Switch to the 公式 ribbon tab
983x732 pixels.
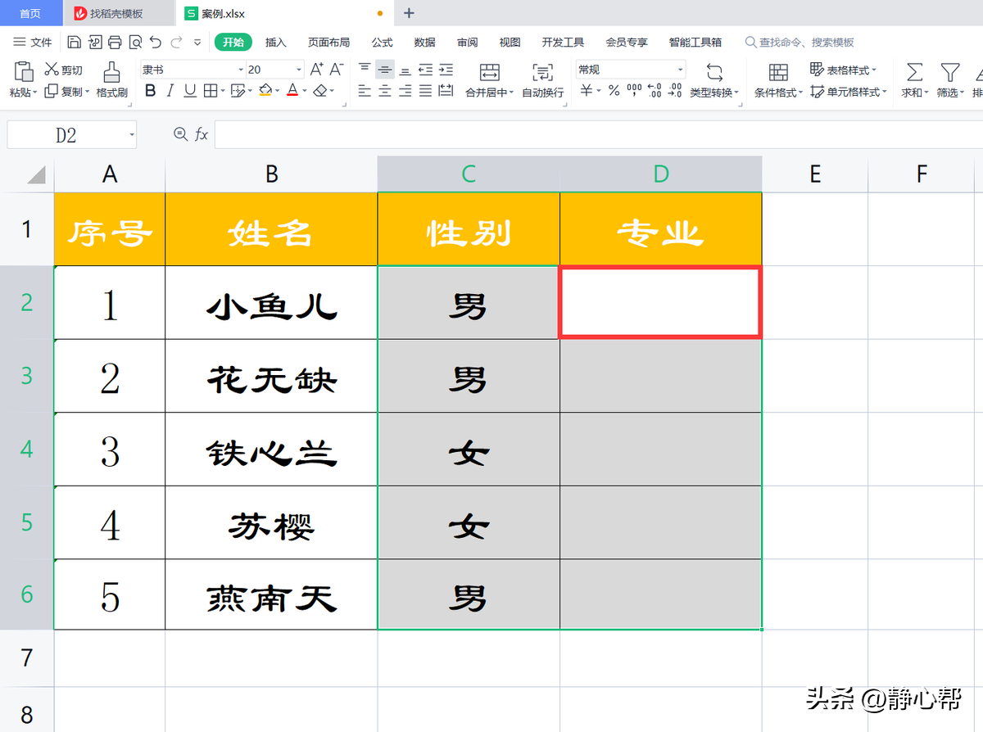pos(382,42)
